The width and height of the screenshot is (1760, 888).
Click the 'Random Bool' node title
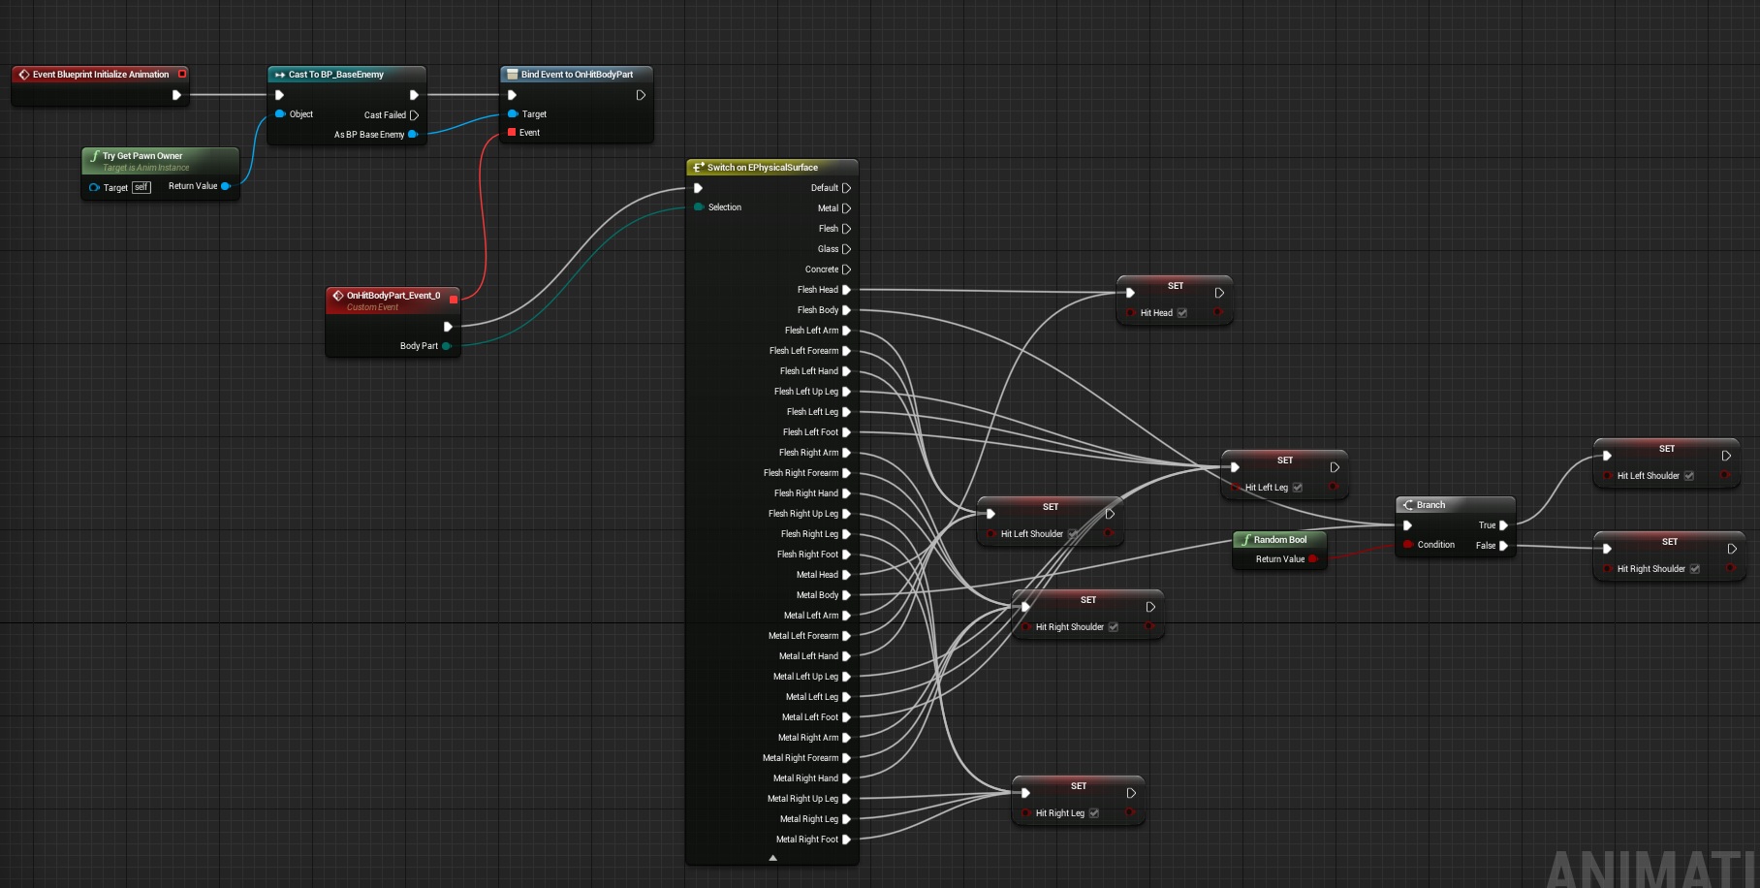(x=1280, y=540)
